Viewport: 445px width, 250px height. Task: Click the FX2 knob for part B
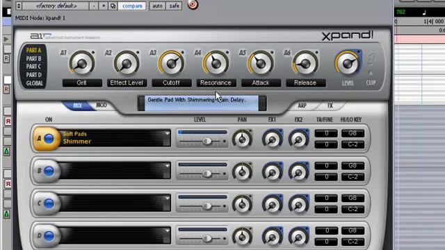(x=298, y=172)
